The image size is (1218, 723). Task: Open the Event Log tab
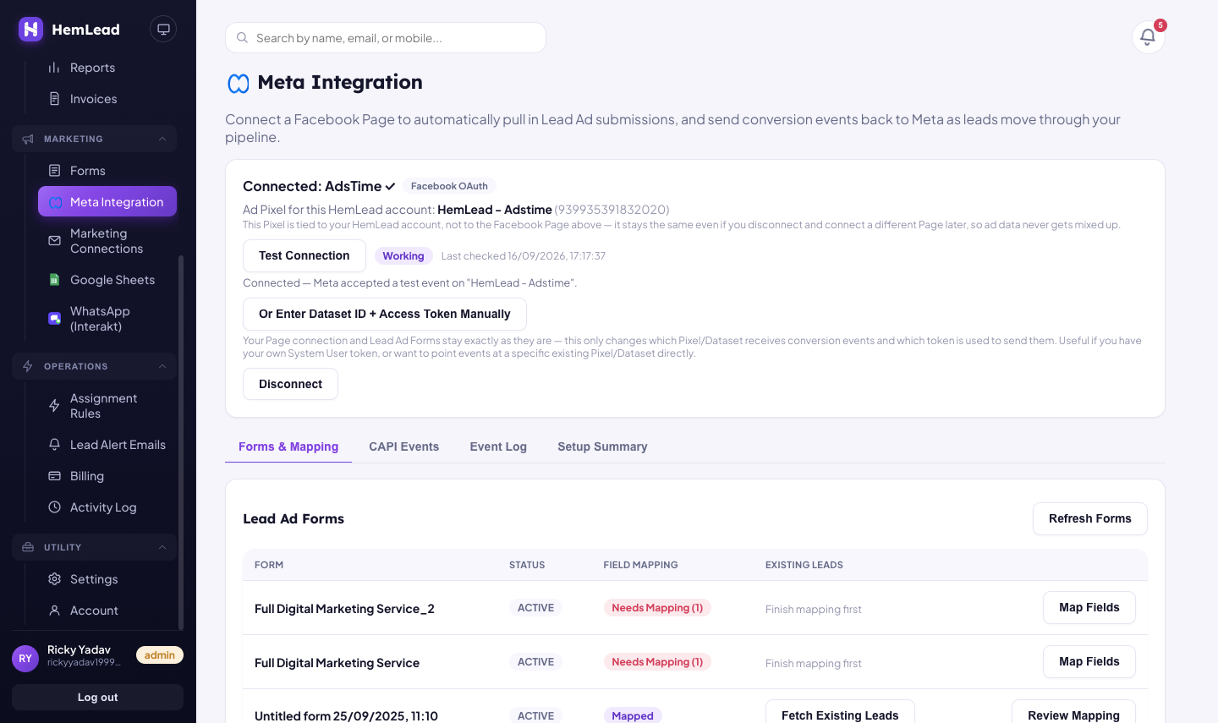click(498, 446)
